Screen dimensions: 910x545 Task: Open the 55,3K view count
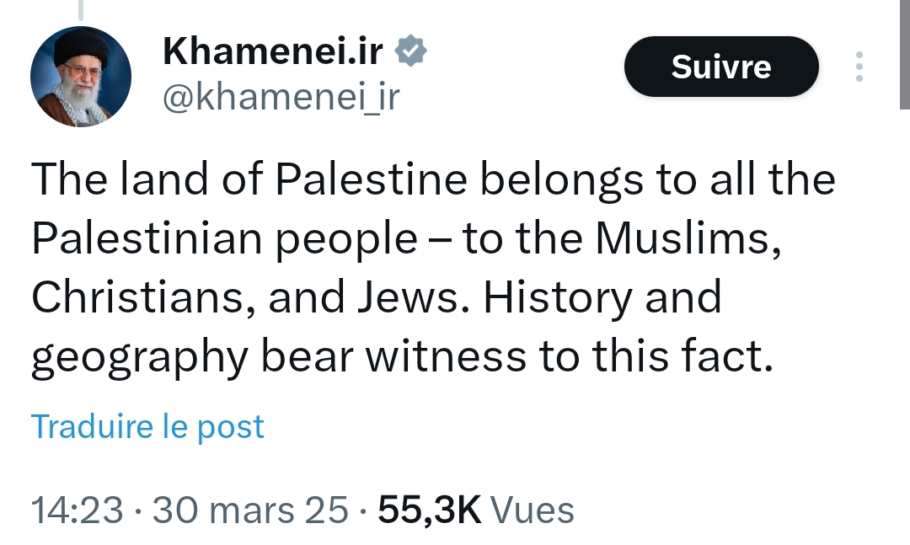coord(430,510)
